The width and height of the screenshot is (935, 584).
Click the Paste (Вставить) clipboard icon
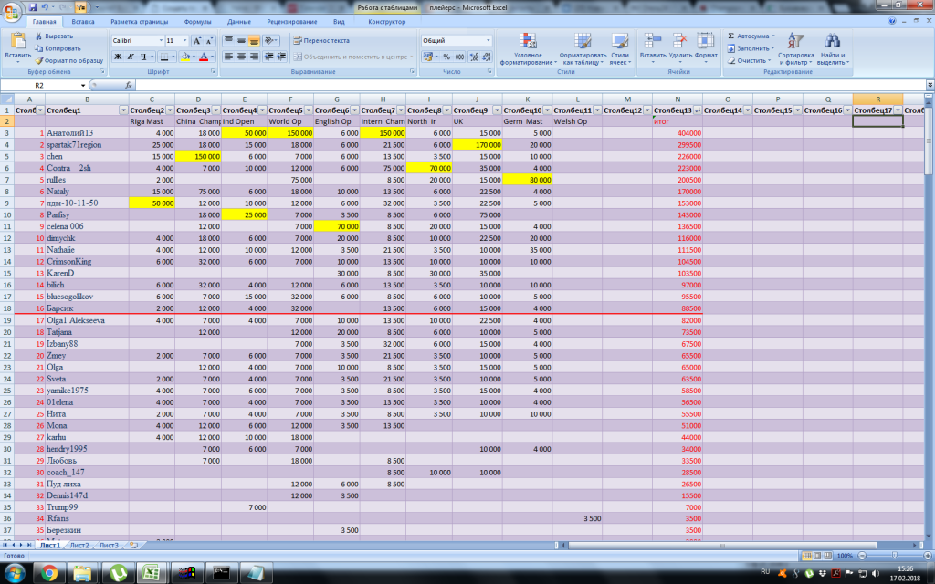click(x=17, y=41)
